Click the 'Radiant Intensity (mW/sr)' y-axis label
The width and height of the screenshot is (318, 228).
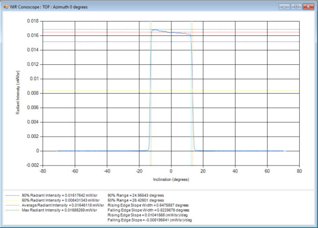pyautogui.click(x=18, y=92)
